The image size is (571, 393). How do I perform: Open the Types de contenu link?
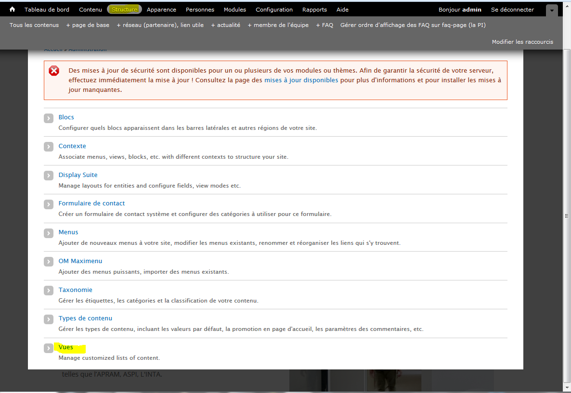[x=85, y=318]
